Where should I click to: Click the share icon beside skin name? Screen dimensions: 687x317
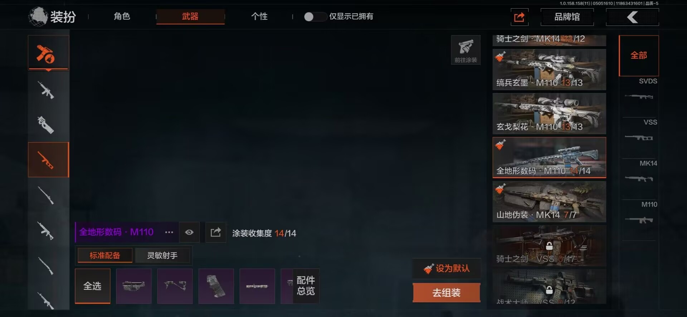tap(216, 233)
